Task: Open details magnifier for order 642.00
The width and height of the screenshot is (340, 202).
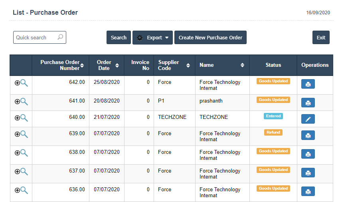Action: (24, 83)
